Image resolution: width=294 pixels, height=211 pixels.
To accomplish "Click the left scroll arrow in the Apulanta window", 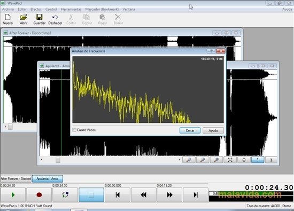I will [42, 160].
